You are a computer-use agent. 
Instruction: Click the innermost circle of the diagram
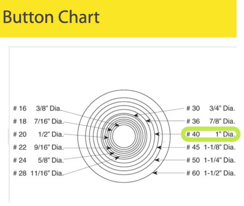(124, 136)
